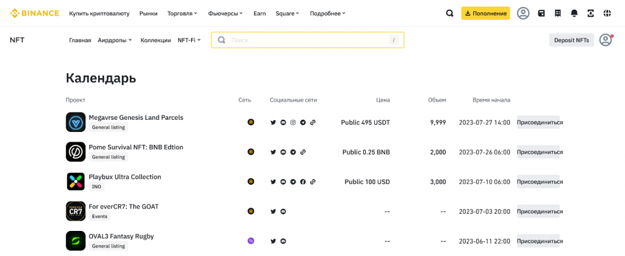Click the NFT profile avatar with red dot
The width and height of the screenshot is (625, 256).
pos(605,40)
